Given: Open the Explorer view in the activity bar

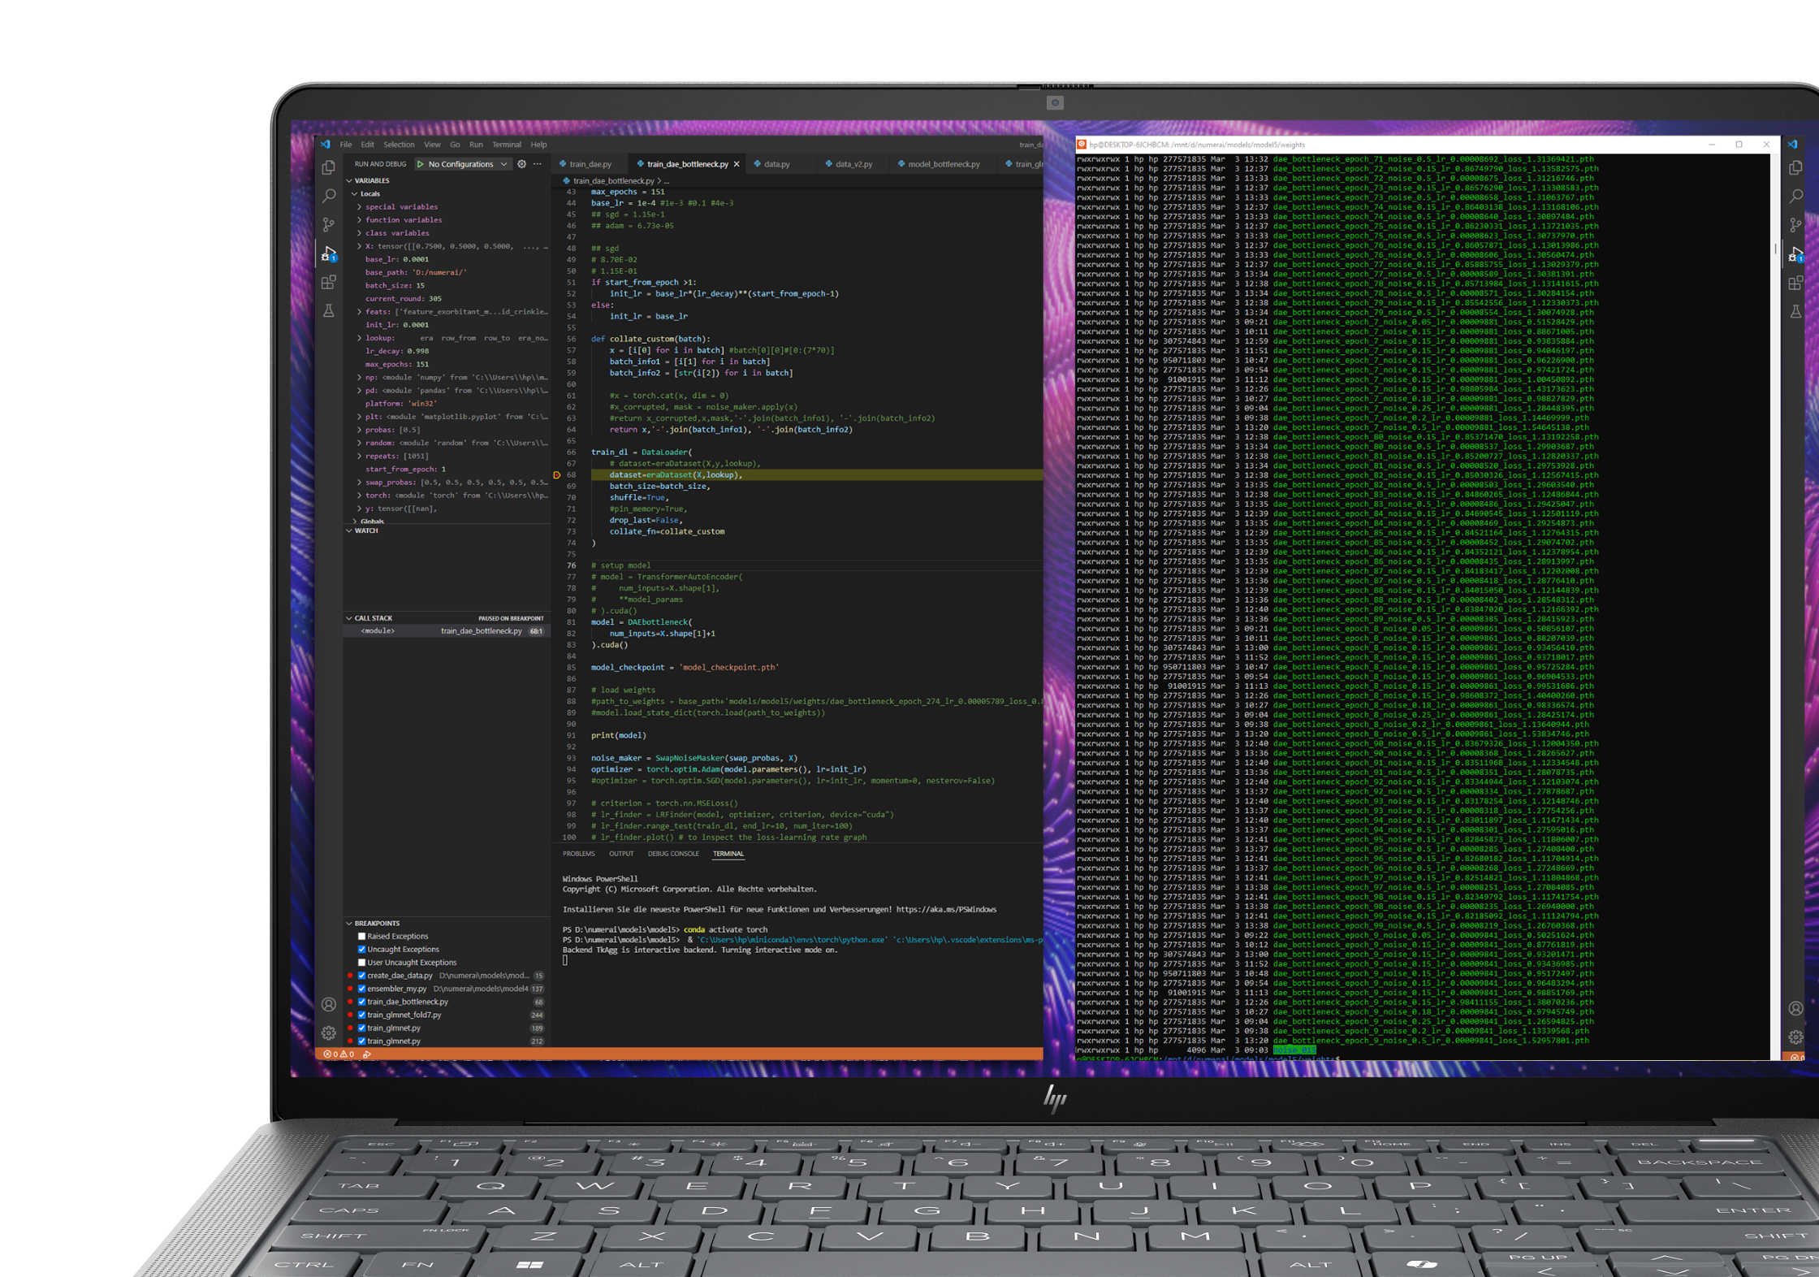Looking at the screenshot, I should point(328,167).
